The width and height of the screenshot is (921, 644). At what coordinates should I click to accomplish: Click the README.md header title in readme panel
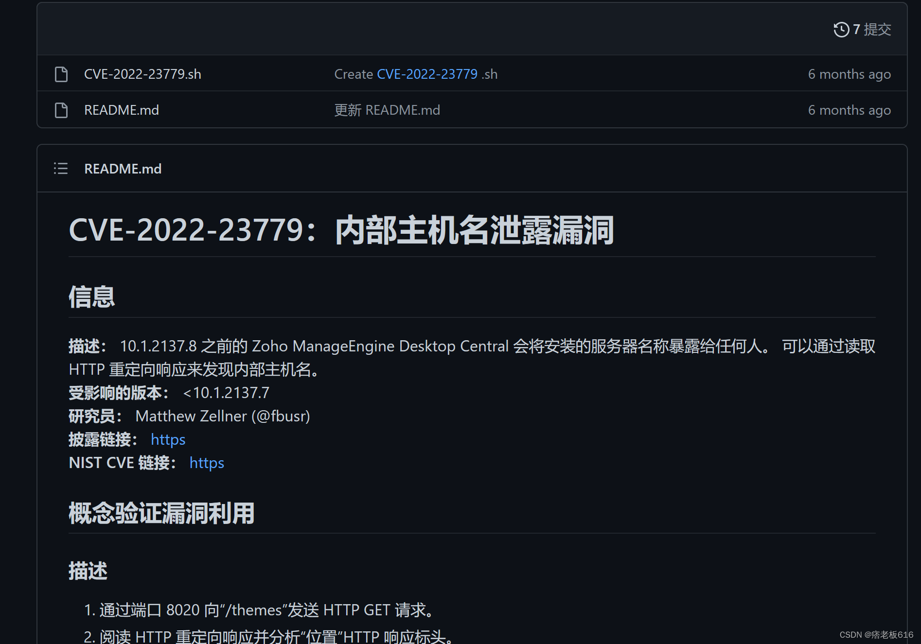click(123, 169)
